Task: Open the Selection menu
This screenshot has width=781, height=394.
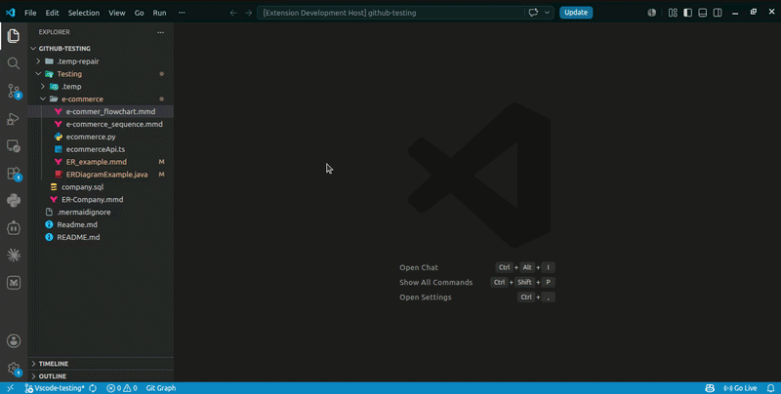Action: pos(84,13)
